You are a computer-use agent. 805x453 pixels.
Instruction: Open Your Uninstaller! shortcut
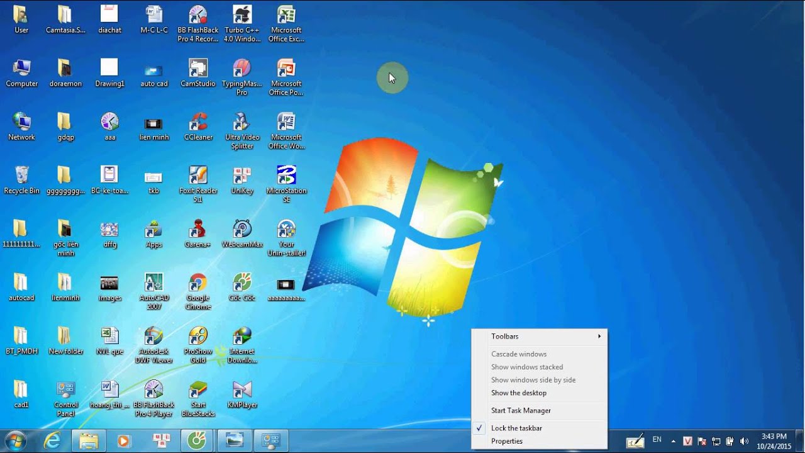(286, 238)
